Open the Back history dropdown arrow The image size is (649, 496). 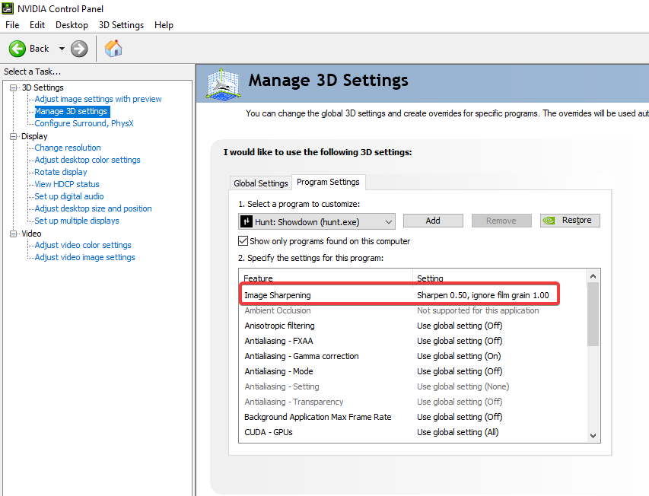click(x=62, y=49)
